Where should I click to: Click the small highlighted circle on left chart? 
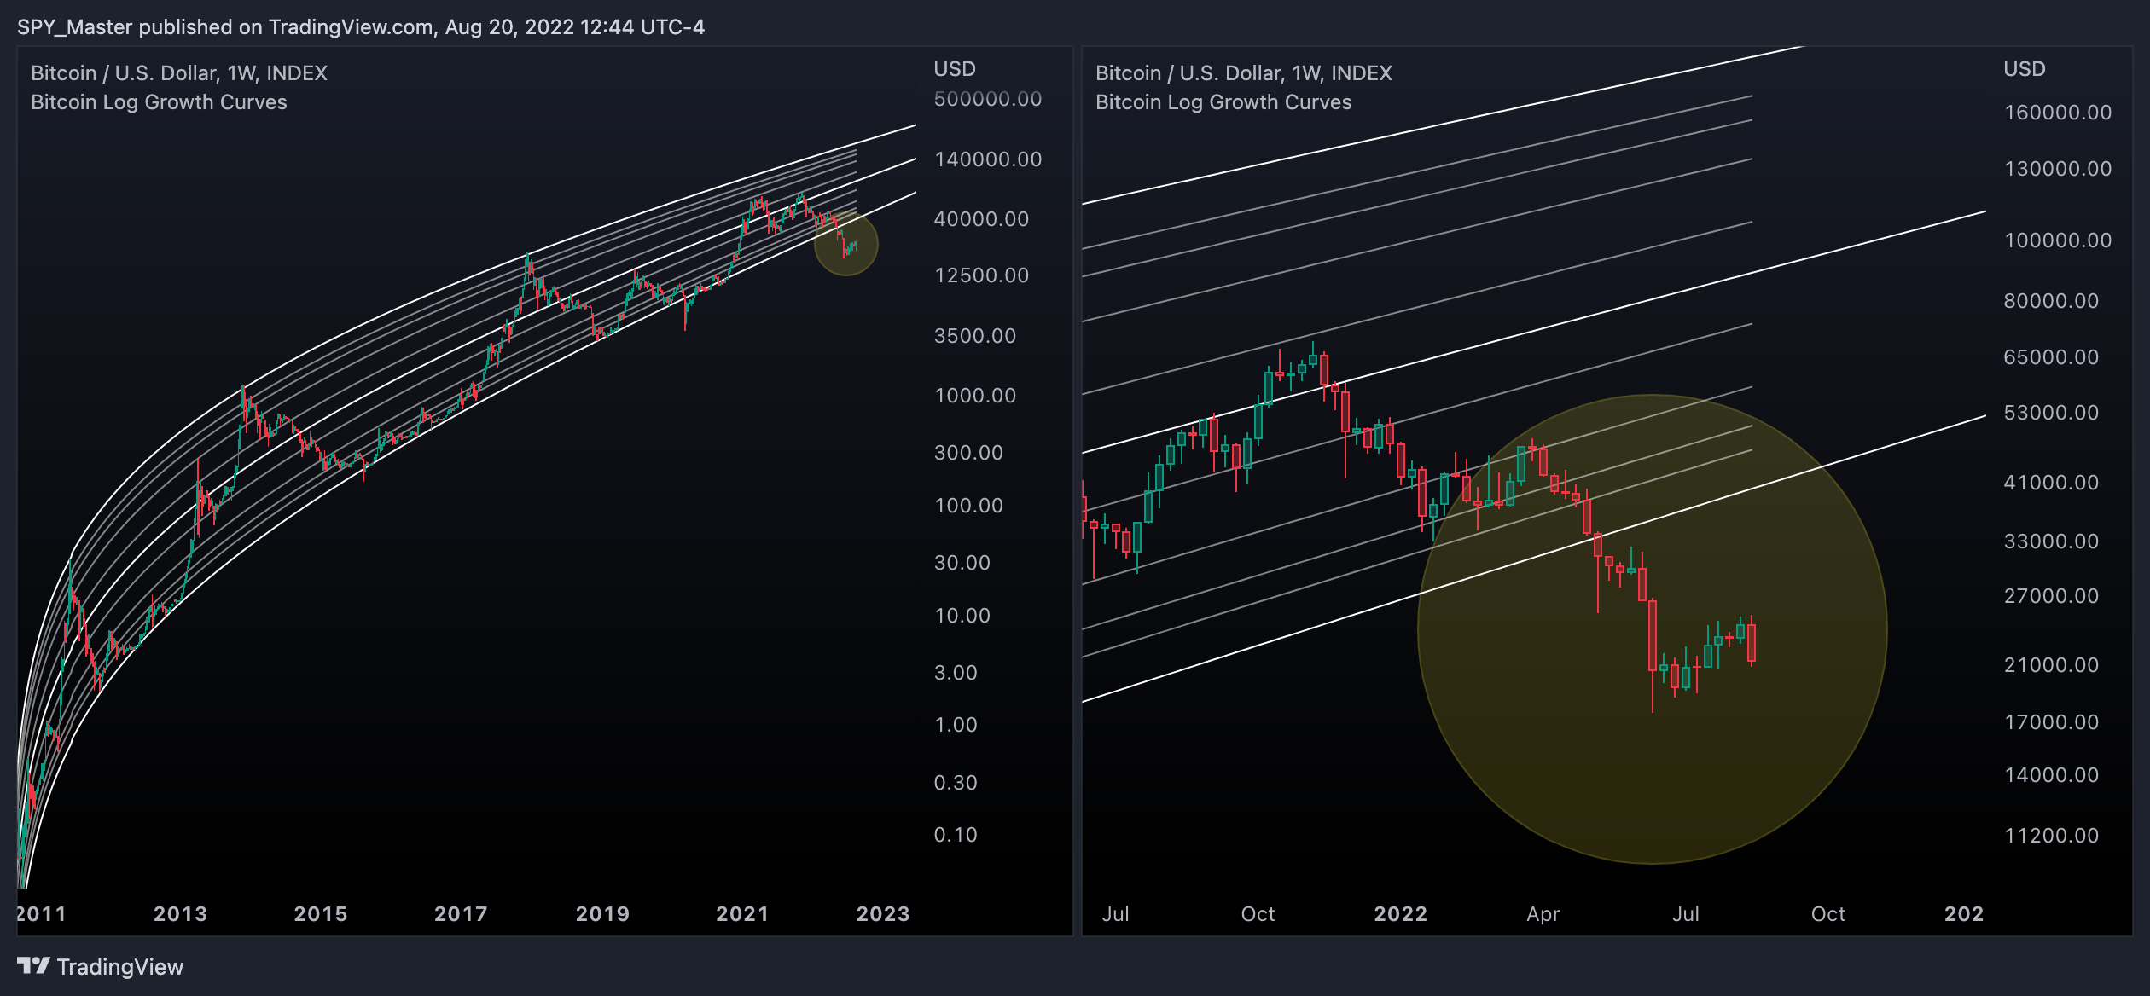[846, 244]
